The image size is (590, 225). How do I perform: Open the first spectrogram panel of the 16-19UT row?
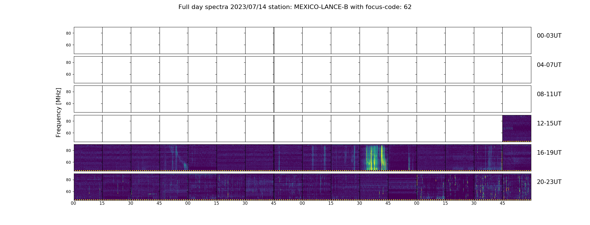click(88, 158)
